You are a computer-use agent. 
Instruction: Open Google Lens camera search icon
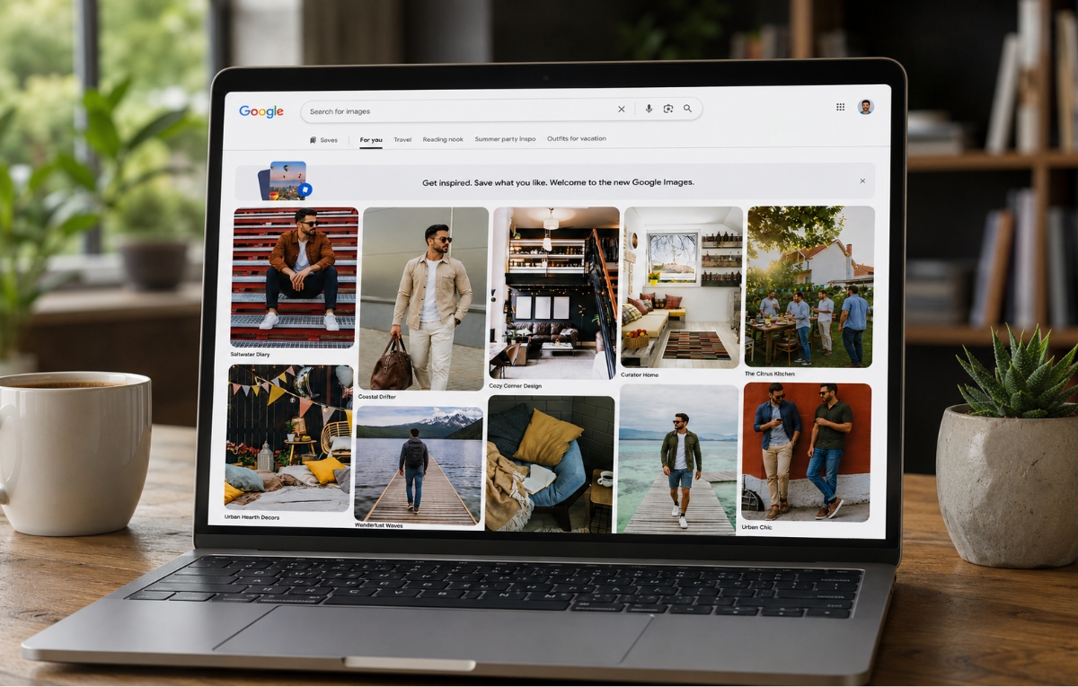click(668, 109)
